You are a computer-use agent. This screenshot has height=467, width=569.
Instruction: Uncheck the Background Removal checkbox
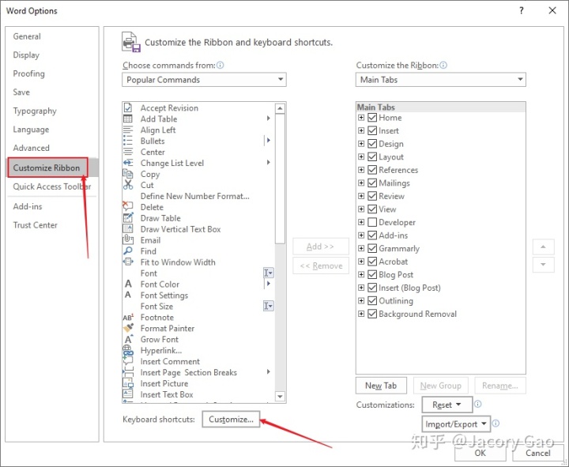click(372, 314)
